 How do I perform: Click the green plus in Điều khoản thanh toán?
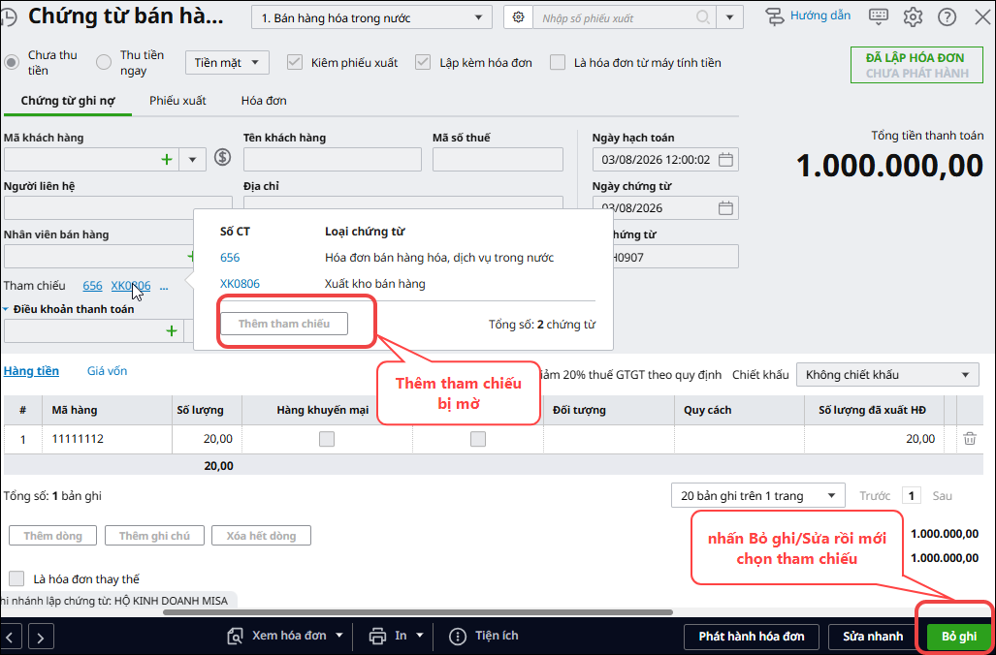(172, 330)
